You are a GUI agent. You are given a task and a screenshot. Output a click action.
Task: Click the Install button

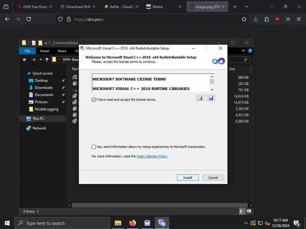click(188, 178)
